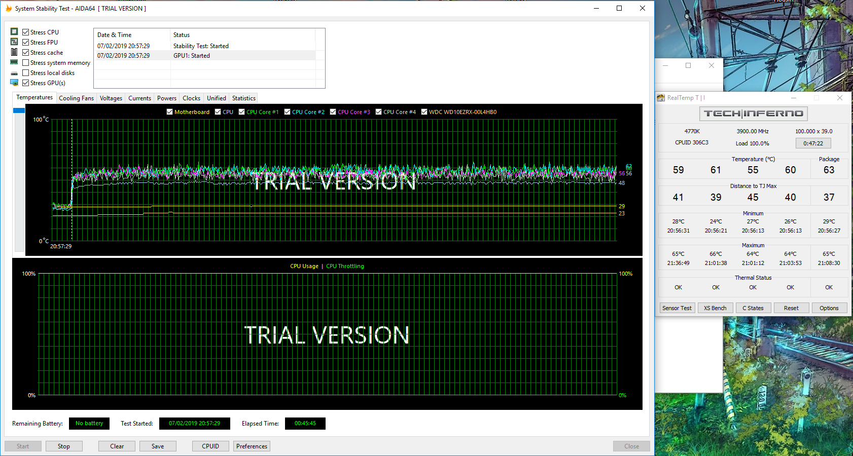853x456 pixels.
Task: Open C States in RealTemp
Action: coord(753,308)
